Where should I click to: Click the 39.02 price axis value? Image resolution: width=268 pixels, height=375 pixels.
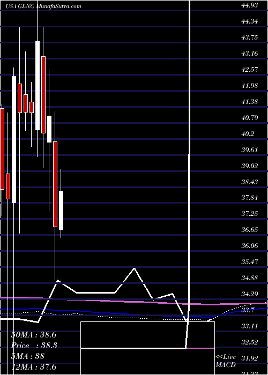[x=250, y=166]
